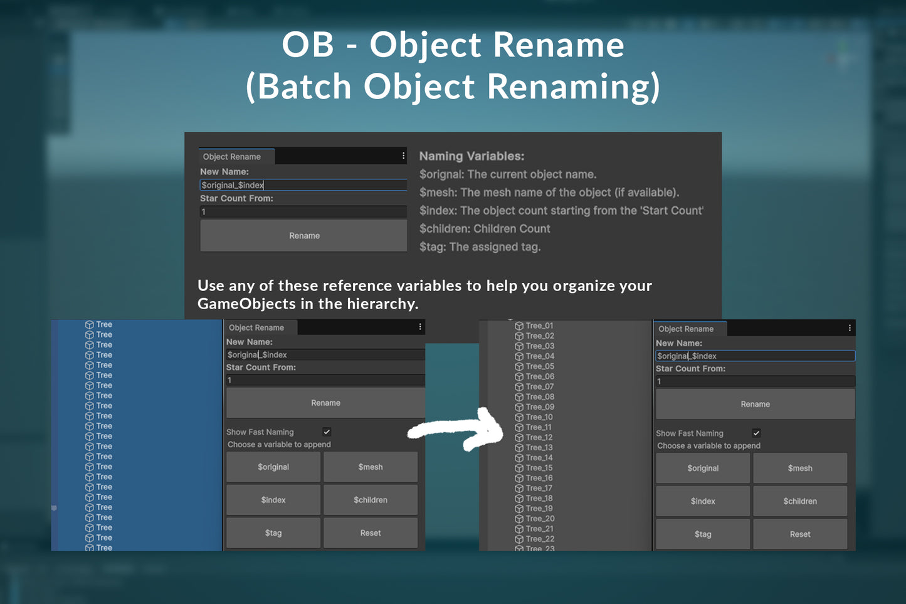Toggle Show Fast Naming in the left panel
Image resolution: width=906 pixels, height=604 pixels.
(x=327, y=432)
